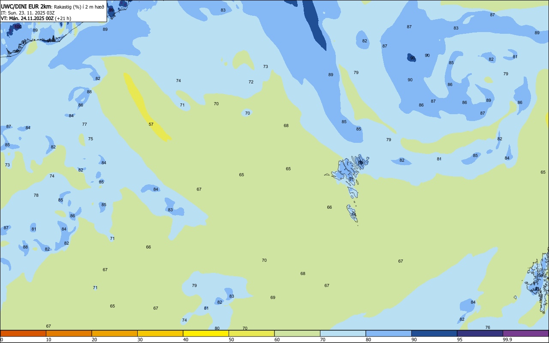
Task: Click the '20' legend tick label
Action: (x=94, y=340)
